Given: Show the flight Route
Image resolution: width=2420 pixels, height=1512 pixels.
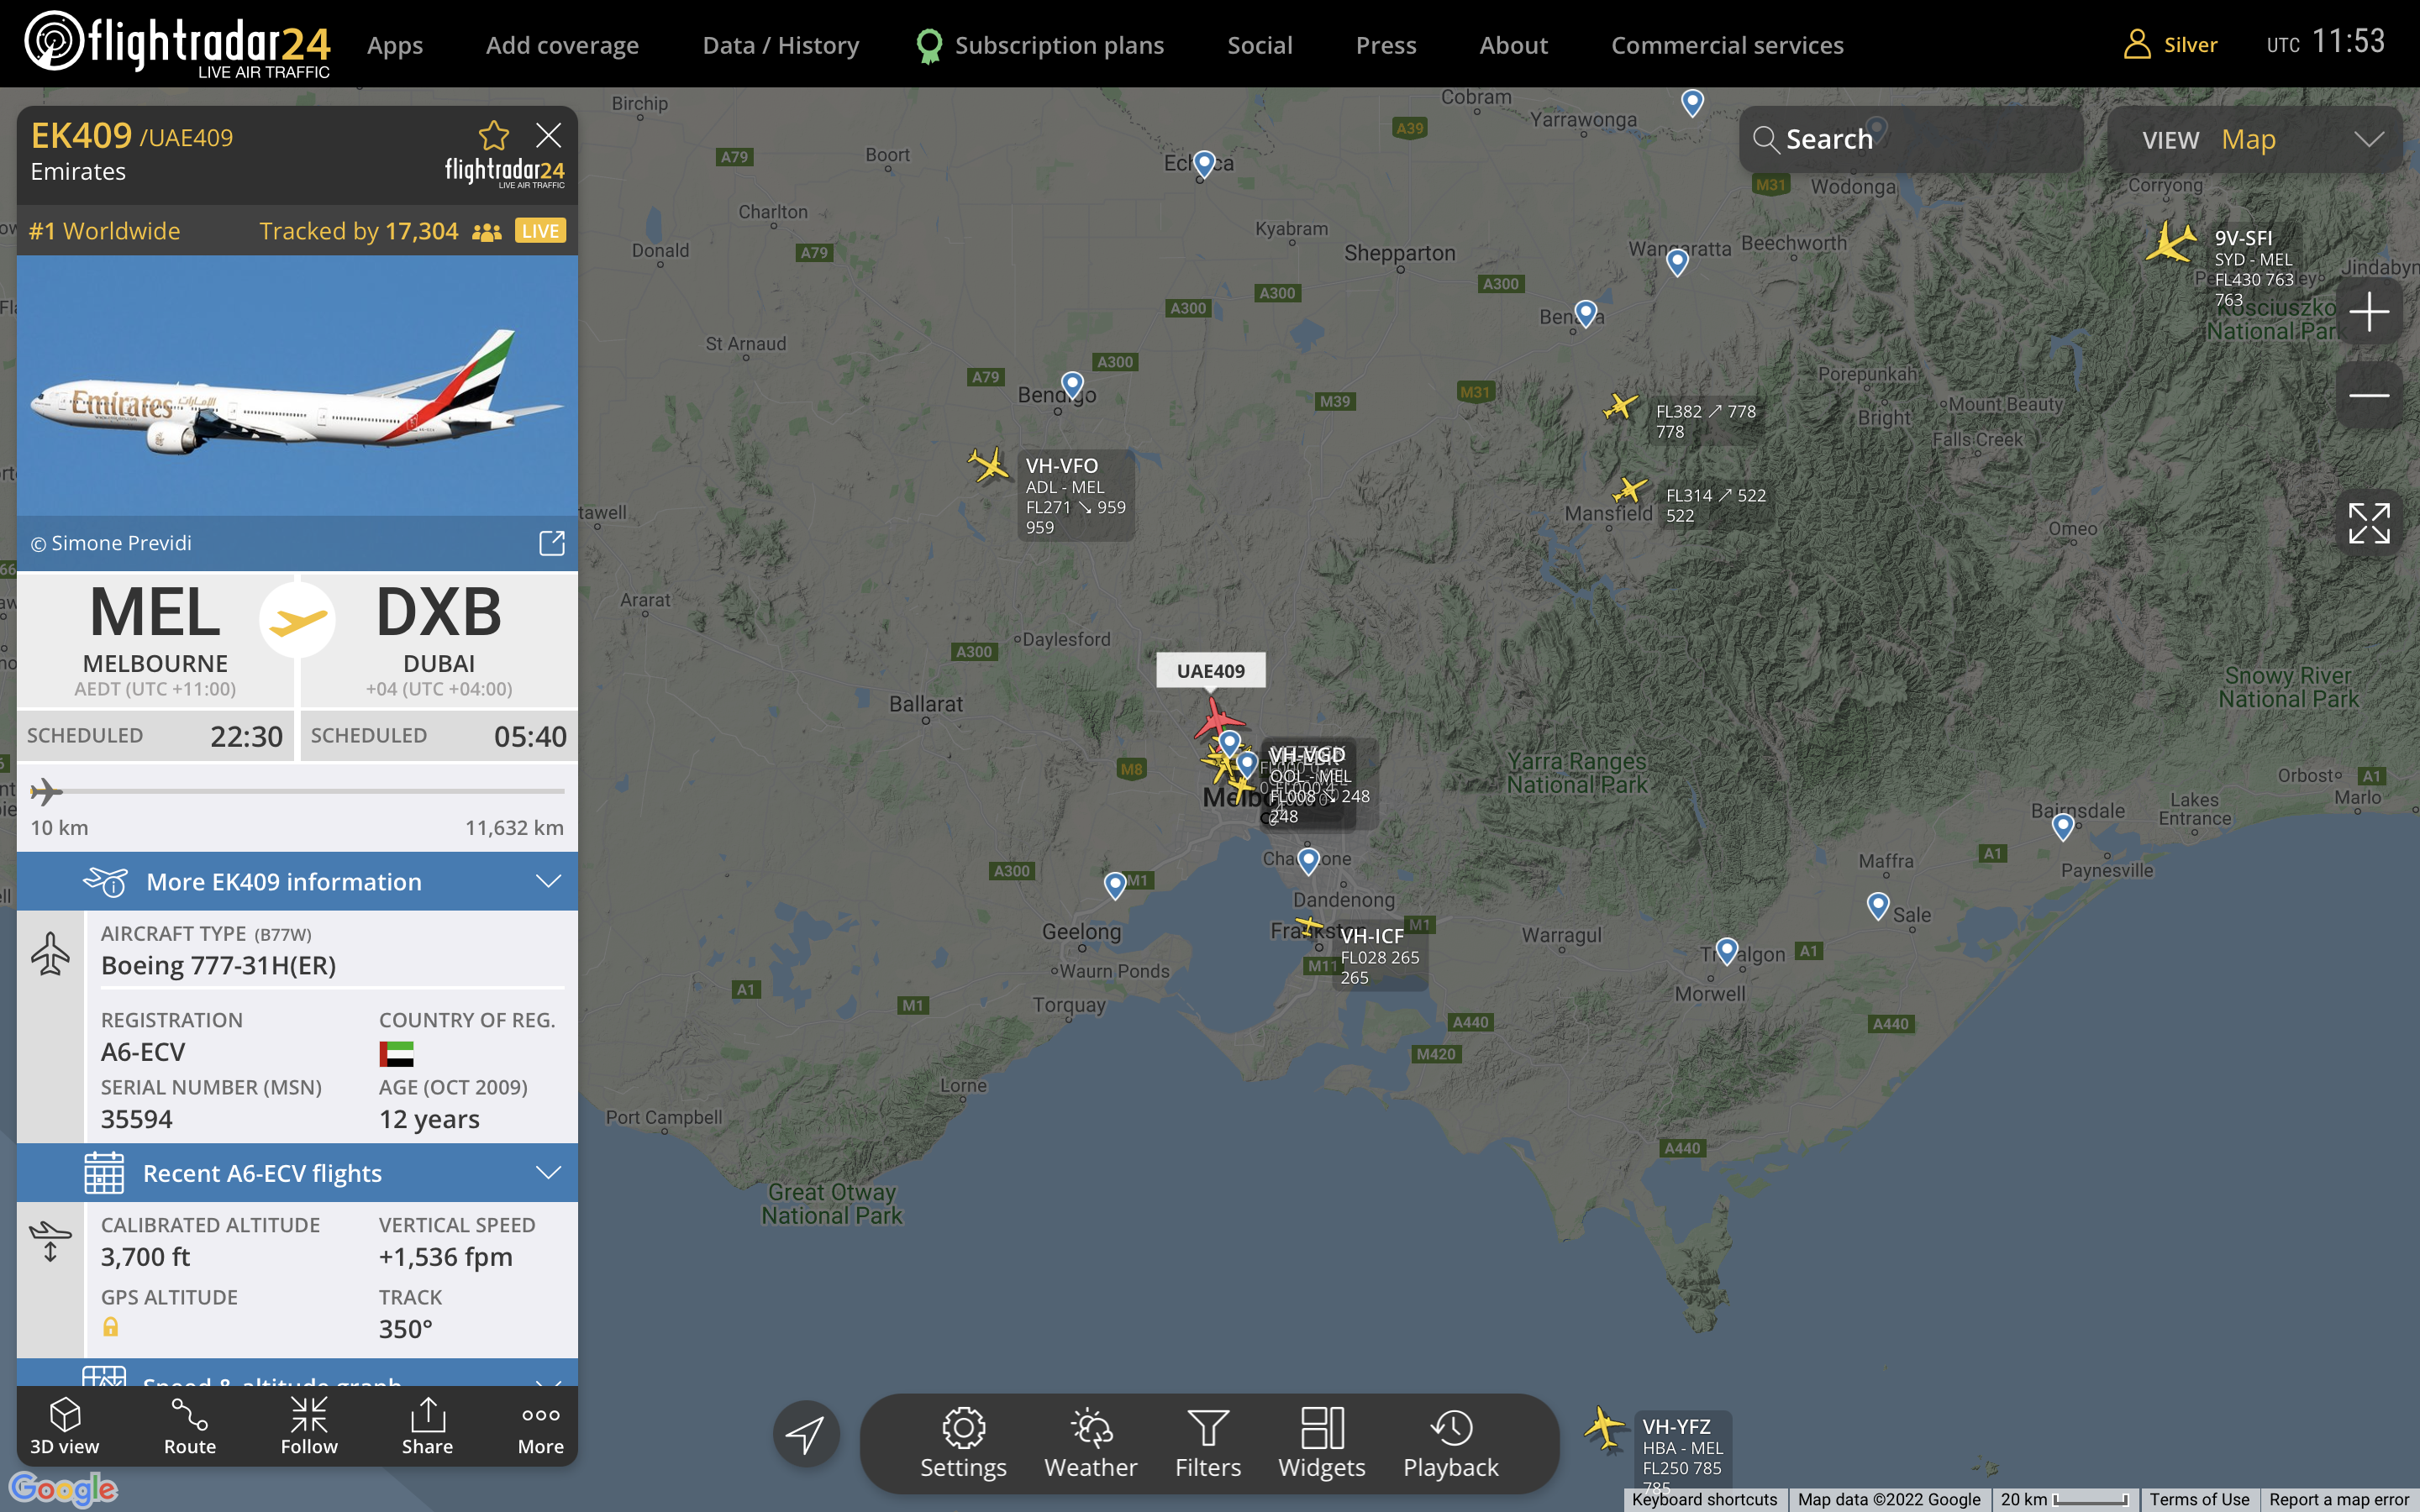Looking at the screenshot, I should pos(190,1426).
